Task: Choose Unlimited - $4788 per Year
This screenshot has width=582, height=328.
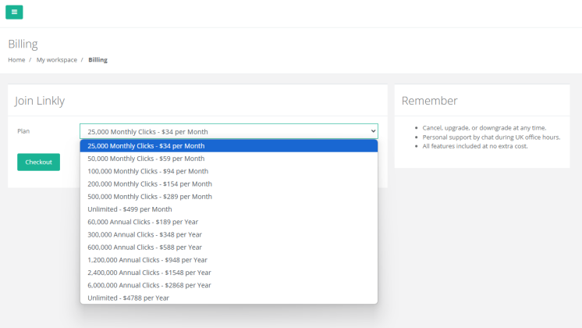Action: (x=128, y=298)
